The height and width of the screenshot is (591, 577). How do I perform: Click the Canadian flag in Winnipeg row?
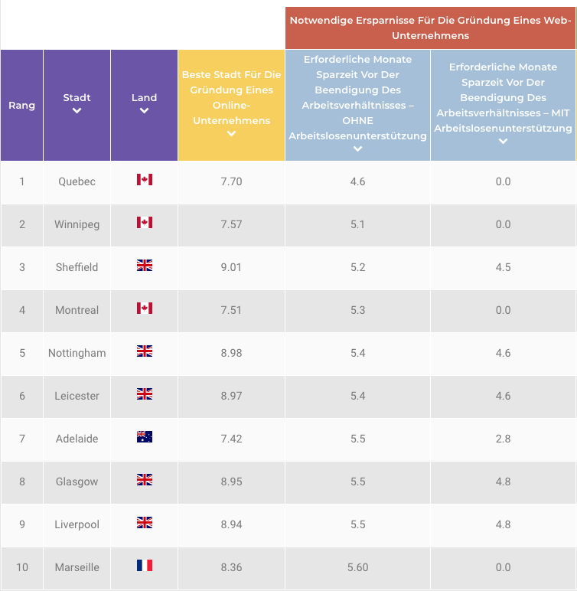(x=144, y=223)
